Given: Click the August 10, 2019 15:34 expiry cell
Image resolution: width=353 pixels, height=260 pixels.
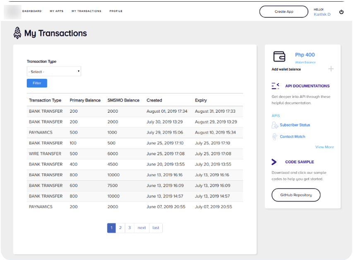Looking at the screenshot, I should pyautogui.click(x=215, y=133).
